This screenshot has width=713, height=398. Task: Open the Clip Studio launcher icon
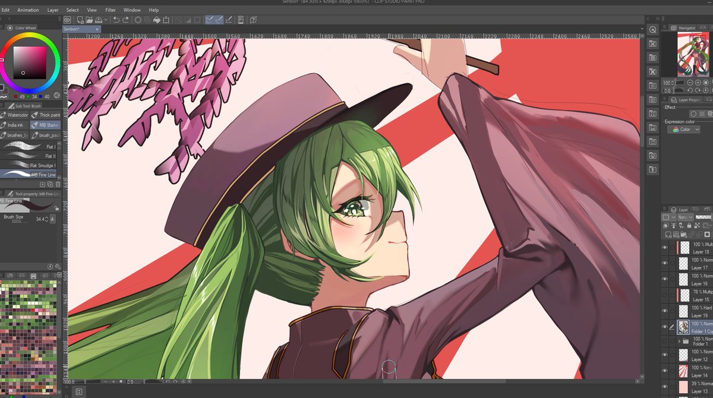click(x=68, y=20)
